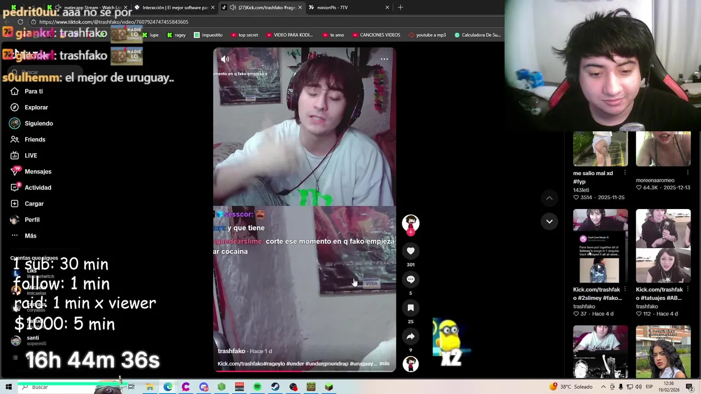Open VIDEO PARA KODI bookmark
This screenshot has height=394, width=701.
click(289, 35)
